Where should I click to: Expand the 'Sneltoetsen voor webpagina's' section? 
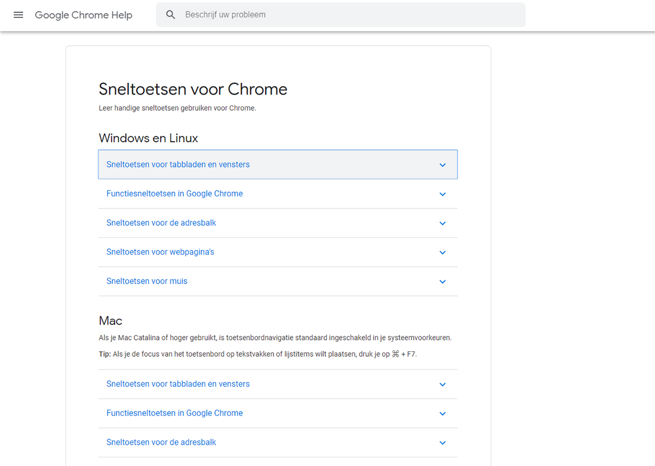278,252
